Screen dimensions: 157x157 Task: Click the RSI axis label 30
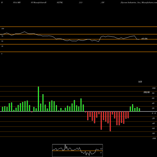pyautogui.click(x=2, y=46)
